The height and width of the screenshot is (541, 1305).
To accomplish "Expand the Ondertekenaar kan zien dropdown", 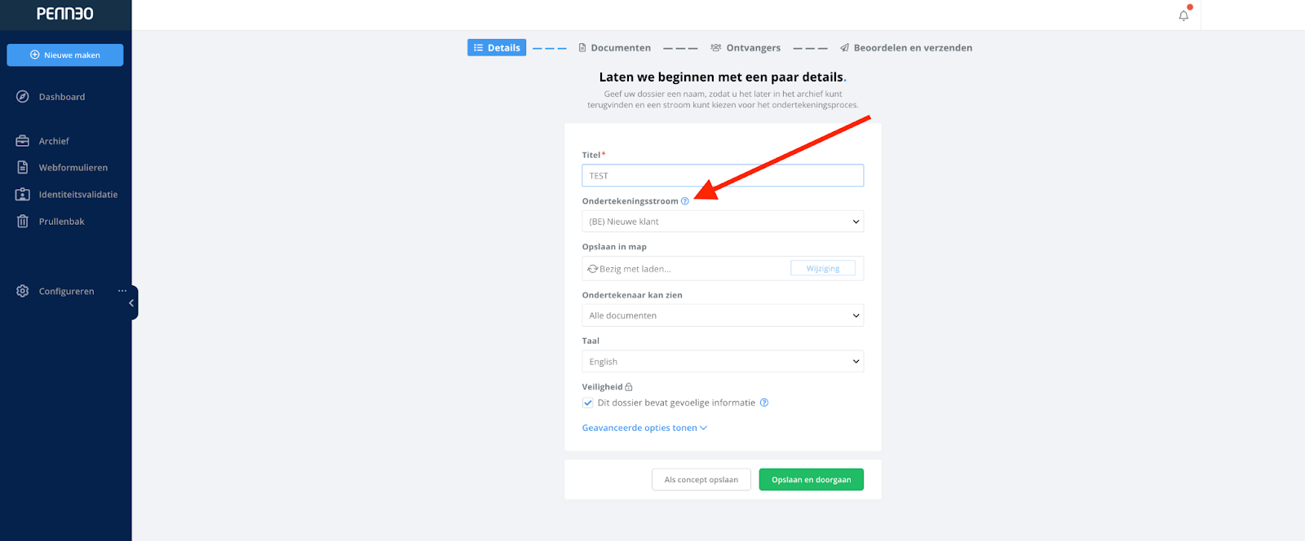I will 723,315.
